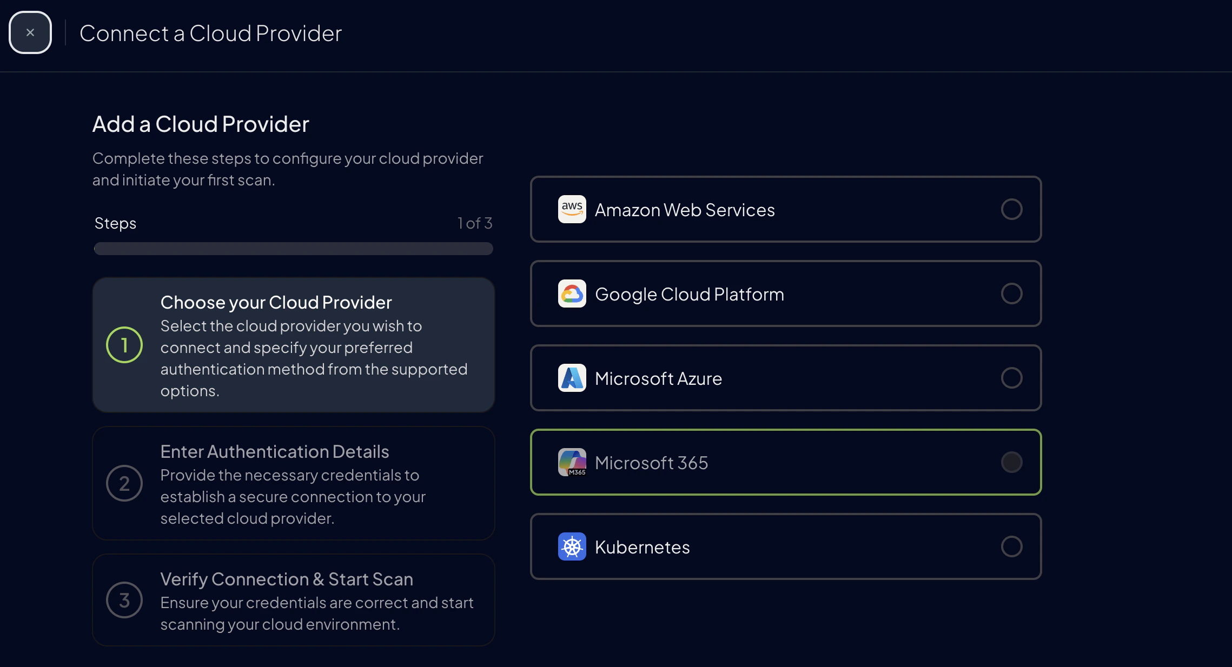The width and height of the screenshot is (1232, 667).
Task: Close the Connect a Cloud Provider dialog
Action: click(30, 32)
